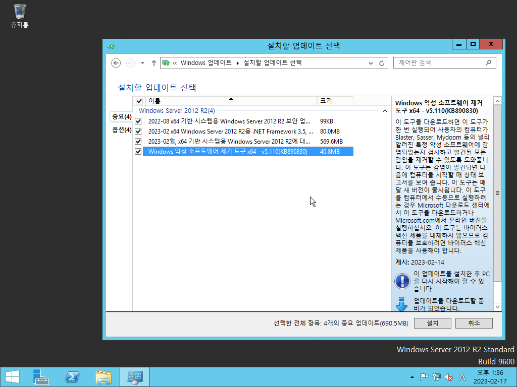Click the 99KB size cell
Image resolution: width=517 pixels, height=387 pixels.
pos(327,121)
